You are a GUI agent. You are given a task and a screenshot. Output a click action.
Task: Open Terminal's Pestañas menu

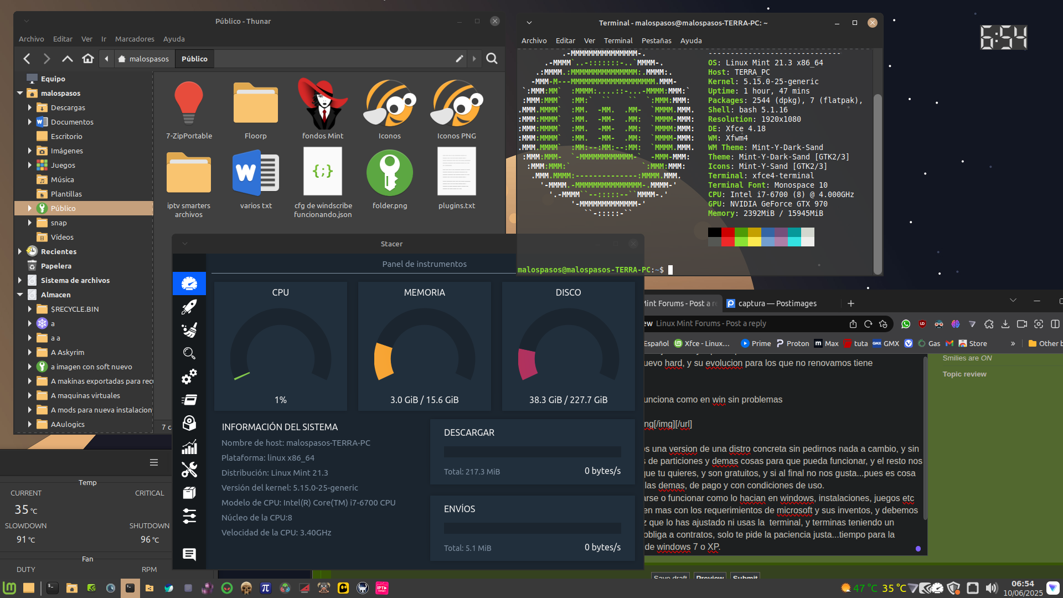(656, 40)
